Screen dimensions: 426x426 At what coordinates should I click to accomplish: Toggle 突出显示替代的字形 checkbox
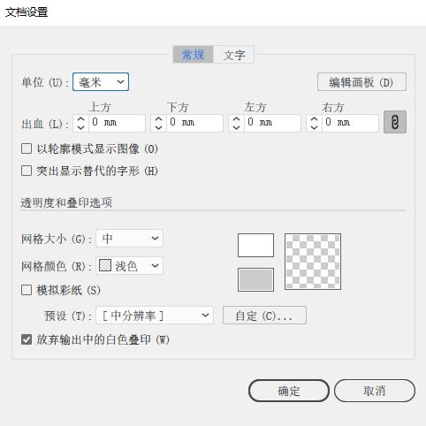(27, 171)
